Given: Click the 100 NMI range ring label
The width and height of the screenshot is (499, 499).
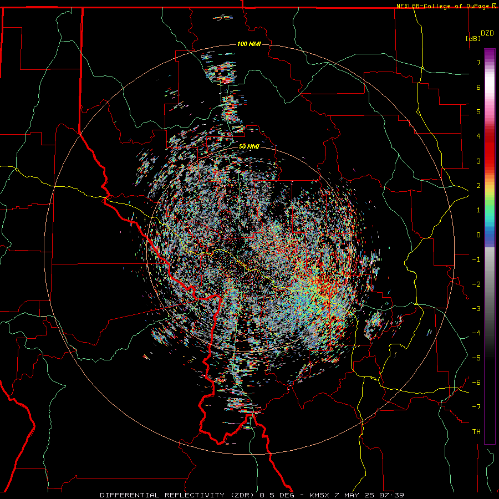Looking at the screenshot, I should (249, 44).
